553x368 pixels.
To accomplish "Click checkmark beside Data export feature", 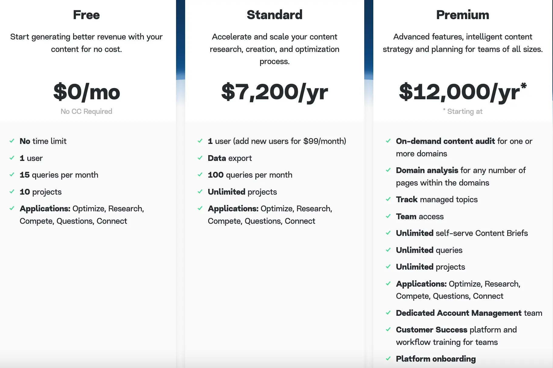I will (200, 158).
